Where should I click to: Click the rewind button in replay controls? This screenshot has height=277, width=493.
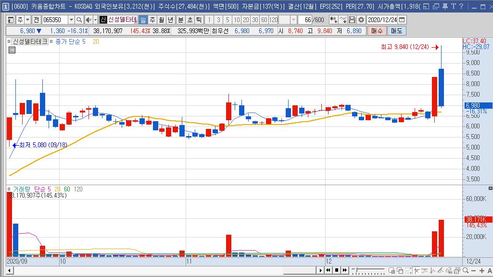[328, 270]
